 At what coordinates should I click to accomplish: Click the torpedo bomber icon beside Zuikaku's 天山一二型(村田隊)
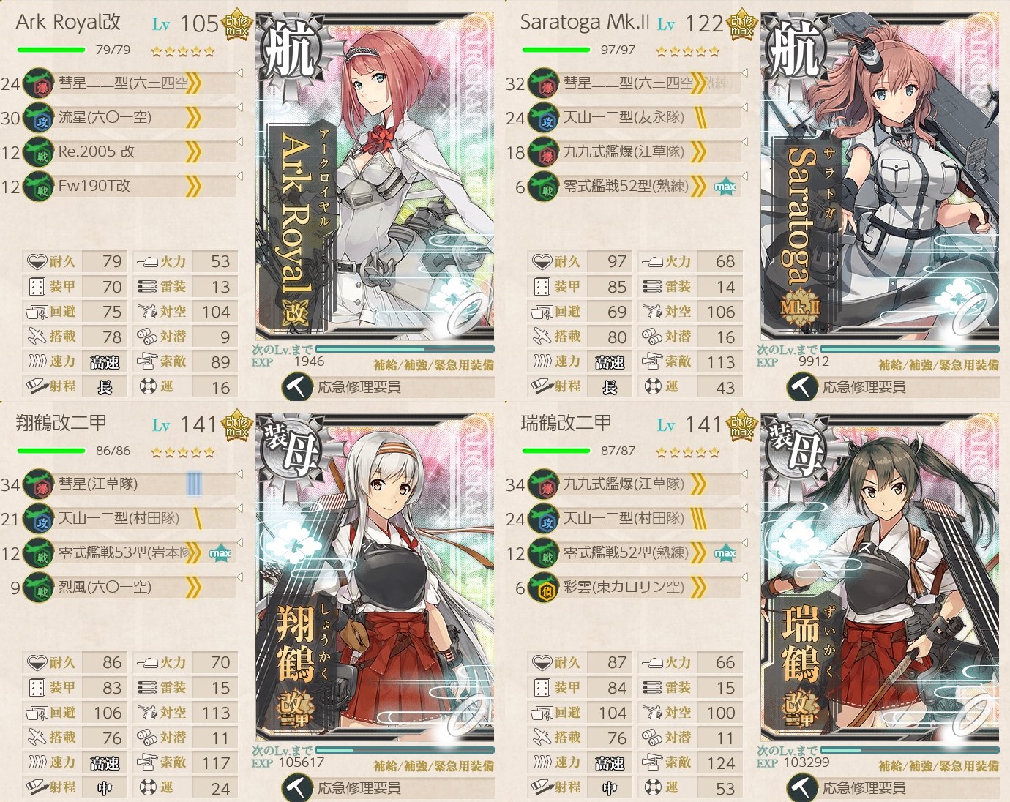tap(543, 518)
